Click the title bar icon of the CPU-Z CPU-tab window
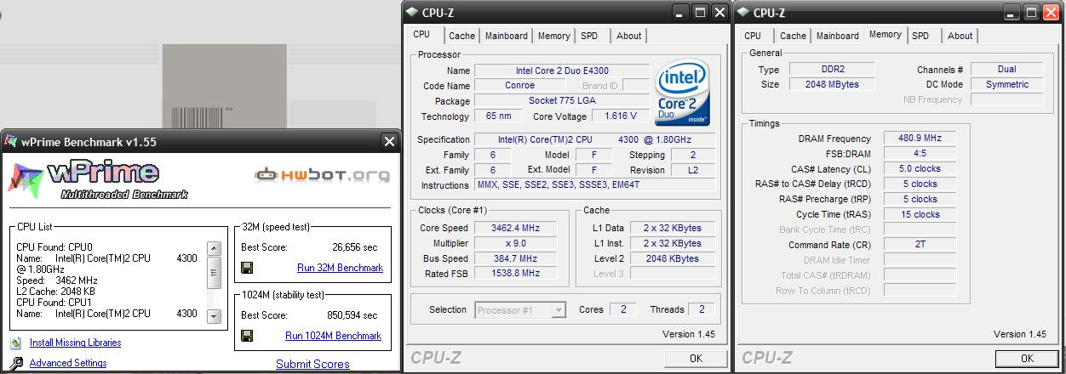The height and width of the screenshot is (374, 1066). (x=412, y=13)
